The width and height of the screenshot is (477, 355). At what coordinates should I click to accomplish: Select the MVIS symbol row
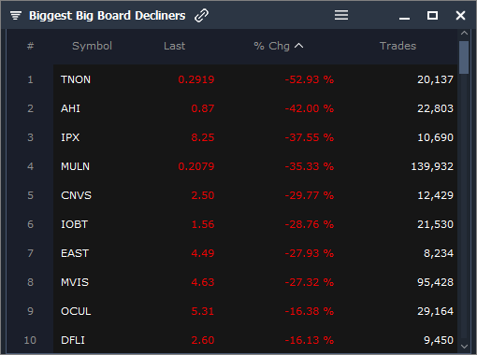255,282
